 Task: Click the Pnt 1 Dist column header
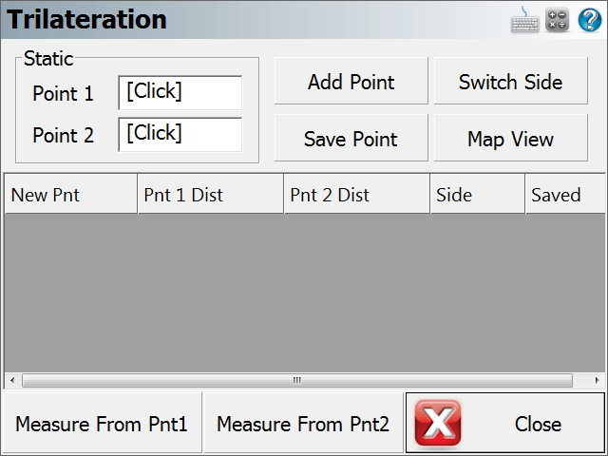(211, 194)
